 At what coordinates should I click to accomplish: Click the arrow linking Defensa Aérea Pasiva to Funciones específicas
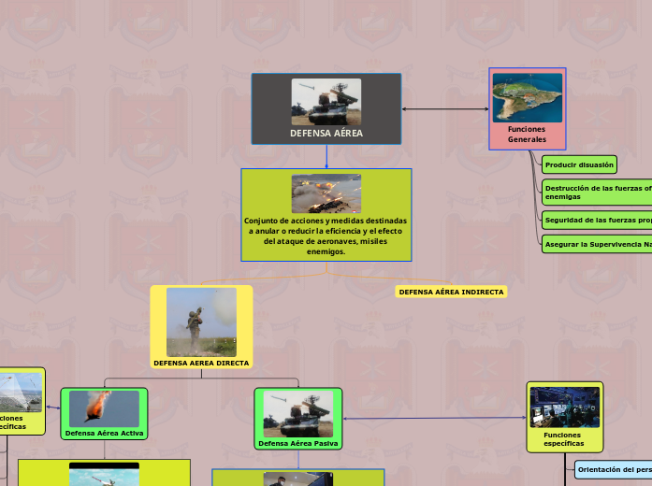(434, 418)
